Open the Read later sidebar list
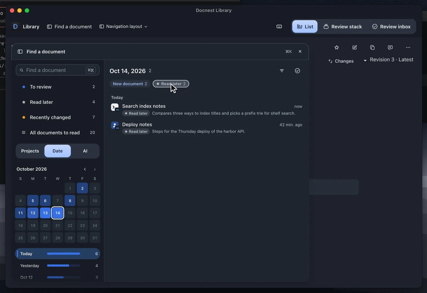Image resolution: width=427 pixels, height=293 pixels. (x=58, y=102)
